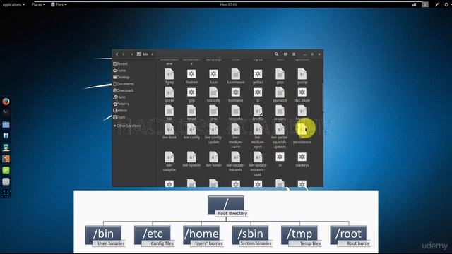The width and height of the screenshot is (452, 254).
Task: Click the lesskey file label
Action: pyautogui.click(x=280, y=119)
